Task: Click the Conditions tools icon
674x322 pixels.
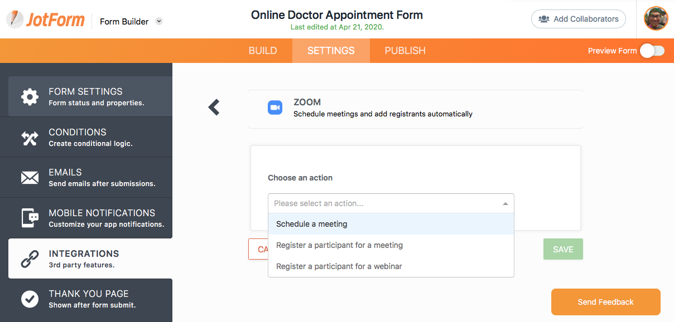Action: pos(30,137)
